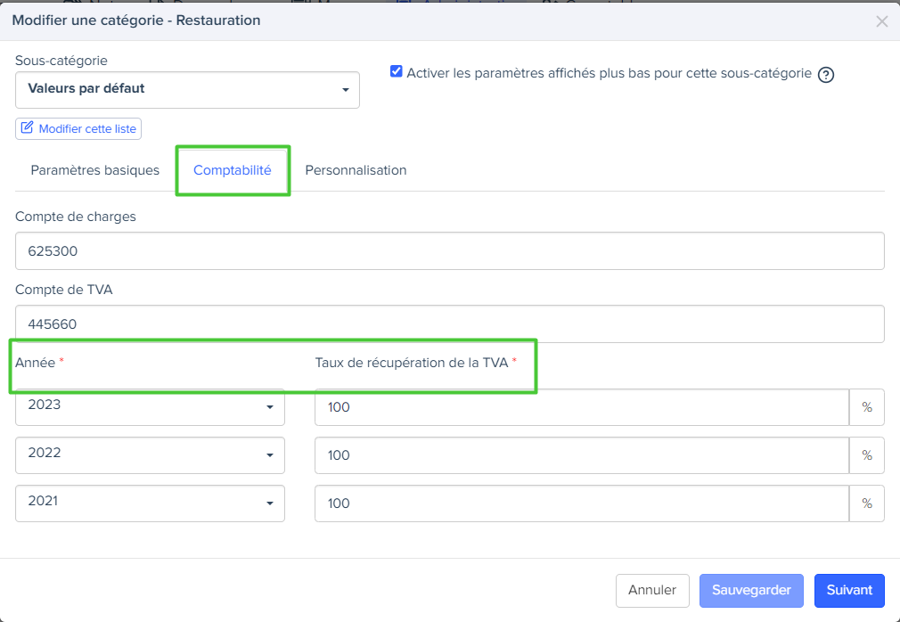Click the percent symbol beside 2022 rate
The image size is (900, 622).
pos(866,455)
